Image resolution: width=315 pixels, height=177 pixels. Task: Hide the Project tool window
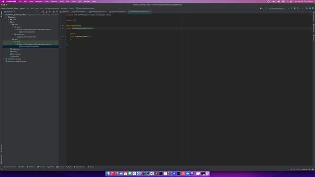[x=57, y=12]
